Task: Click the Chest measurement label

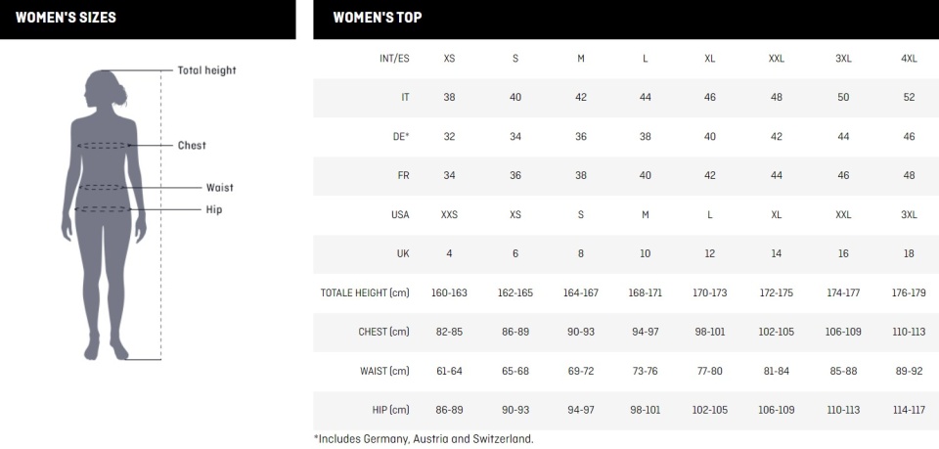Action: click(192, 146)
